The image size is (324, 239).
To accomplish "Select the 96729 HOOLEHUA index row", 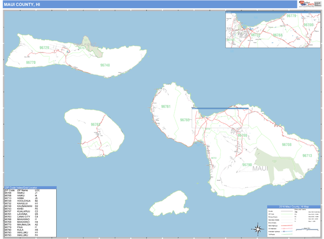I will point(22,201).
